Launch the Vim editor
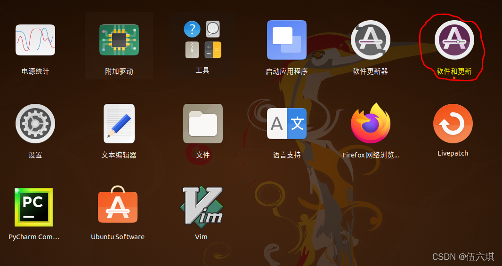 [202, 207]
